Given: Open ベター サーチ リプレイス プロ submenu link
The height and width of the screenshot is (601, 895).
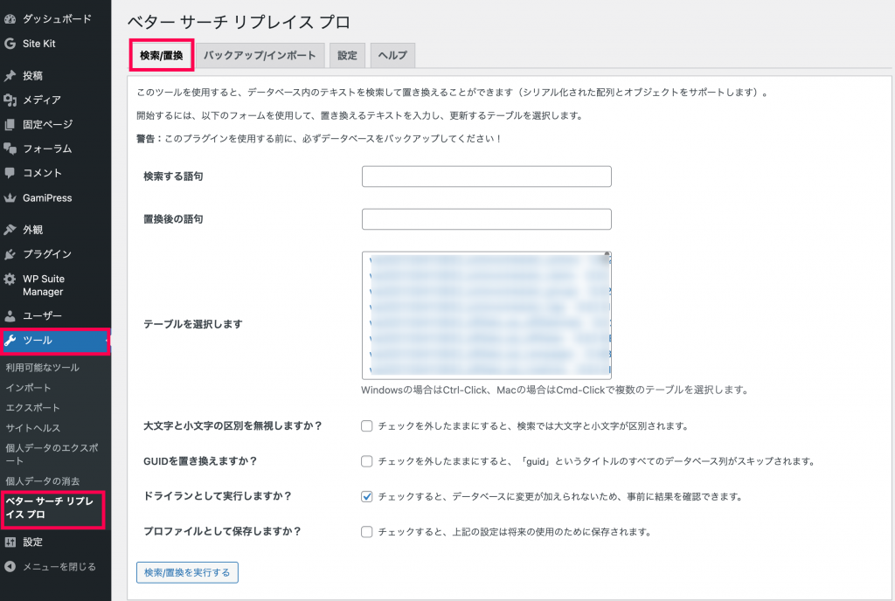Looking at the screenshot, I should tap(49, 508).
